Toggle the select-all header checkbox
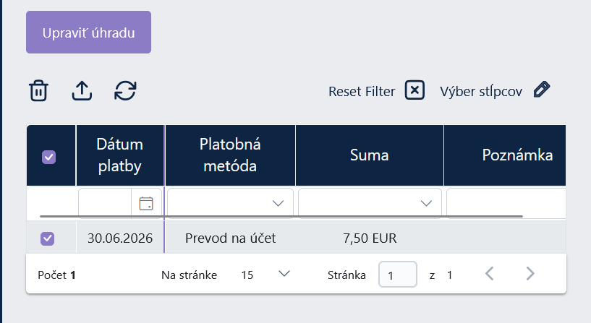 48,157
